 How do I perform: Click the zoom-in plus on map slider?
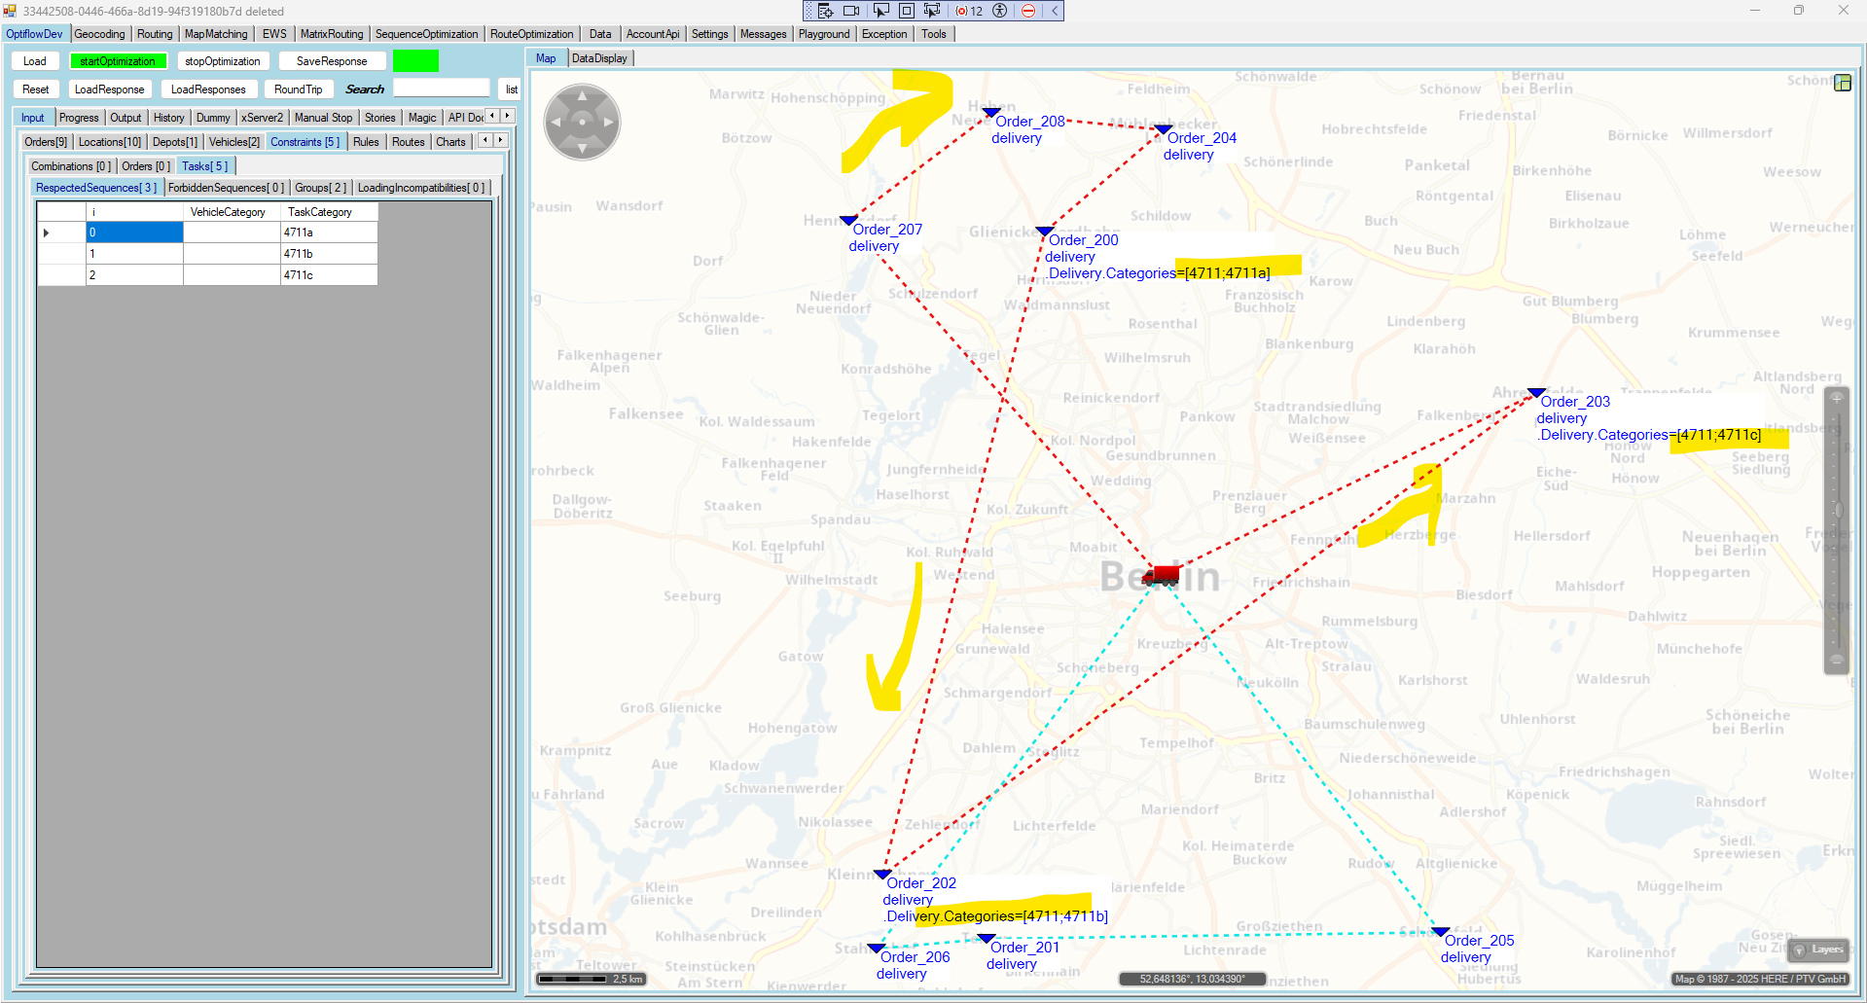tap(1836, 398)
